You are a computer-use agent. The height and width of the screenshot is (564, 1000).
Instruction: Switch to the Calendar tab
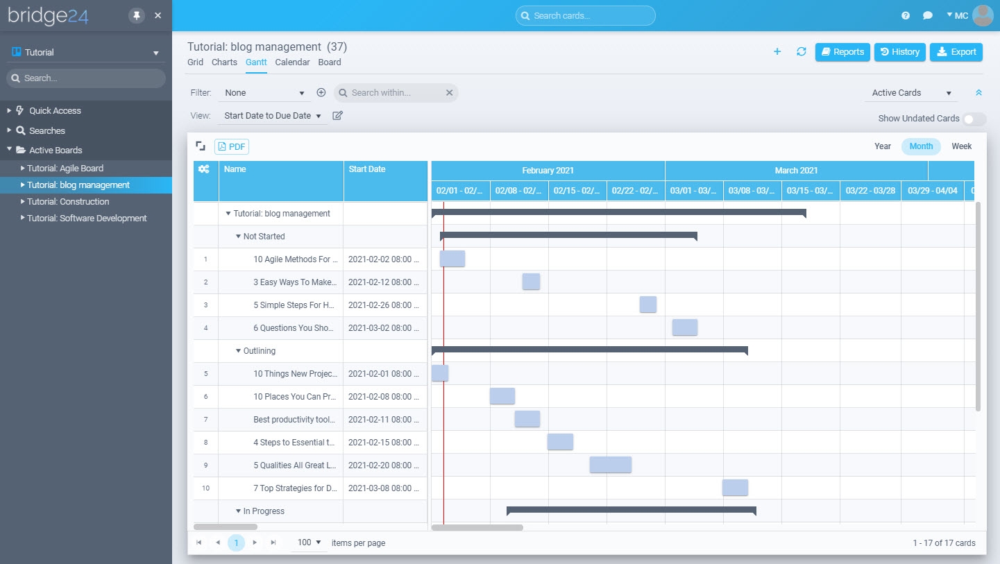click(x=292, y=62)
